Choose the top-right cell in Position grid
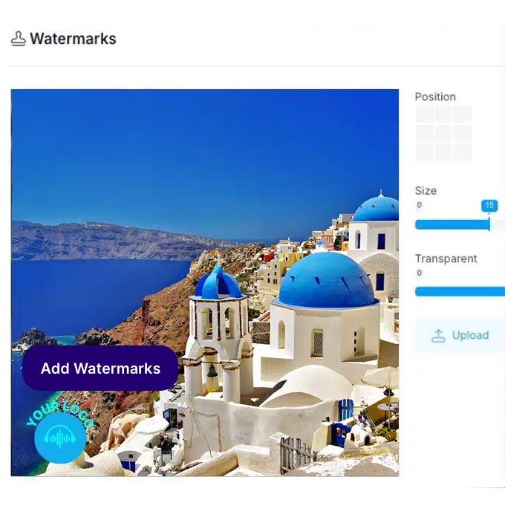The height and width of the screenshot is (523, 505). [463, 114]
